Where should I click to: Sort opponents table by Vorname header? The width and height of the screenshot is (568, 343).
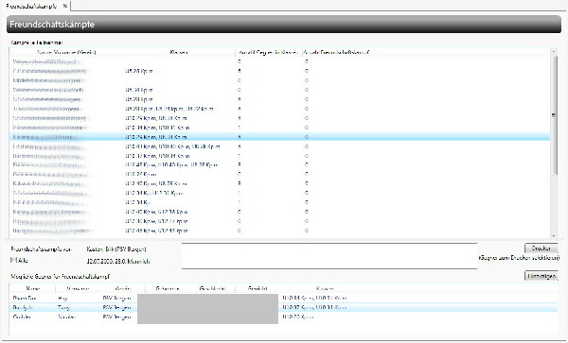(x=79, y=289)
